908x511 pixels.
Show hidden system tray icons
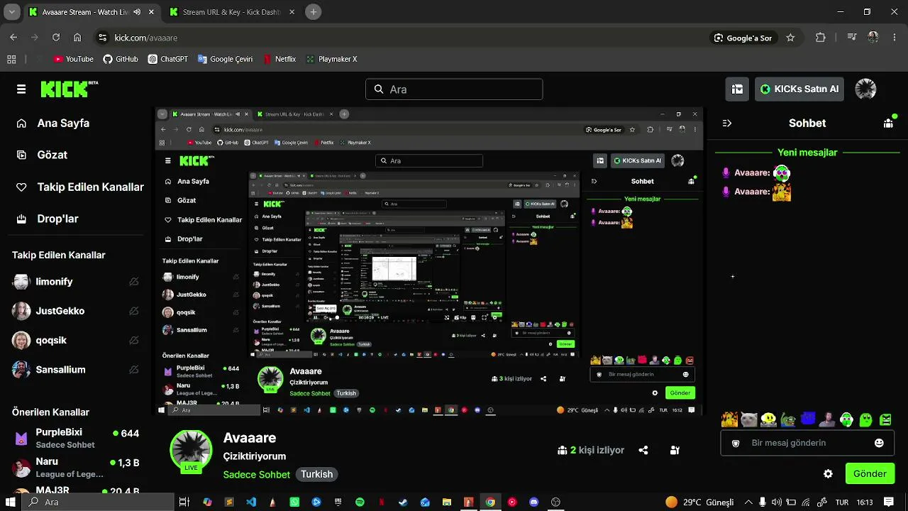click(748, 502)
